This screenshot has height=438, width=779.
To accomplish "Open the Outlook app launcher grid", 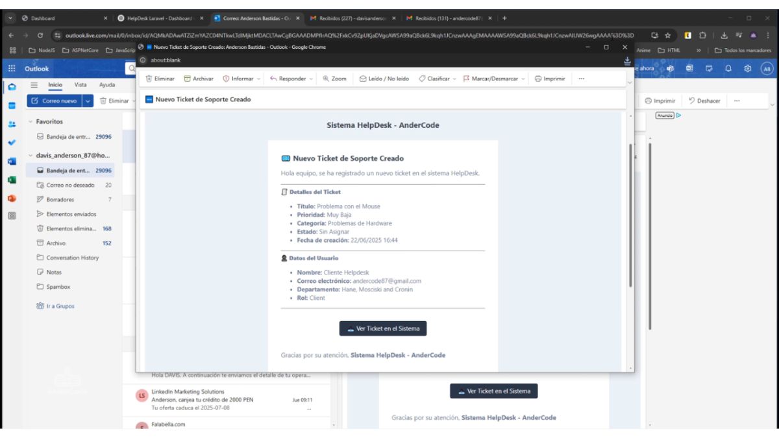I will pos(12,69).
